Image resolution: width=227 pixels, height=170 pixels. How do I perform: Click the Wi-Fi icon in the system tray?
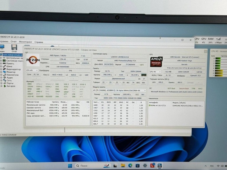point(218,166)
